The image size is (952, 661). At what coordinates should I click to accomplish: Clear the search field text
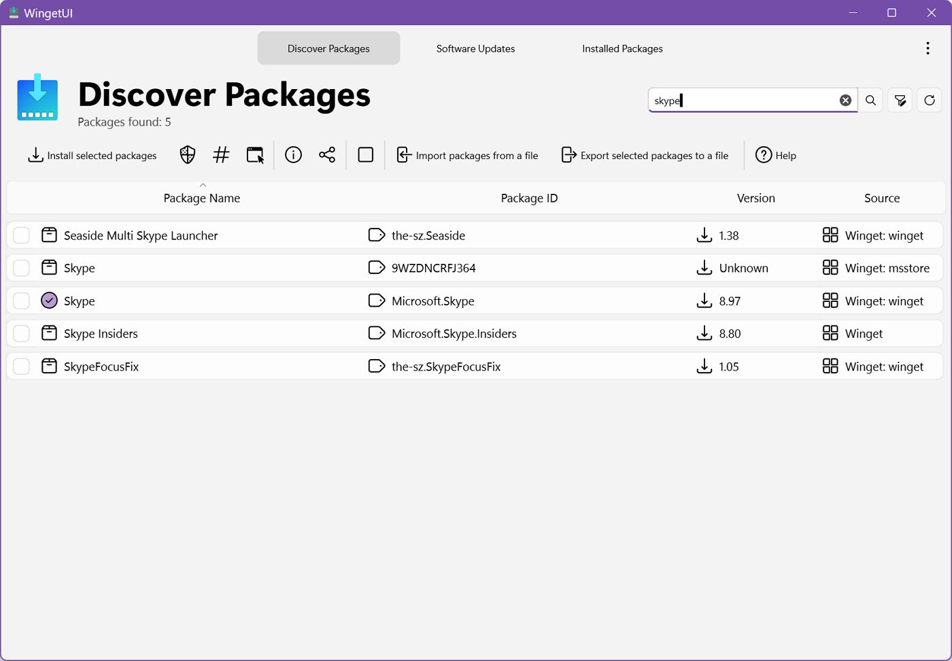pos(845,101)
